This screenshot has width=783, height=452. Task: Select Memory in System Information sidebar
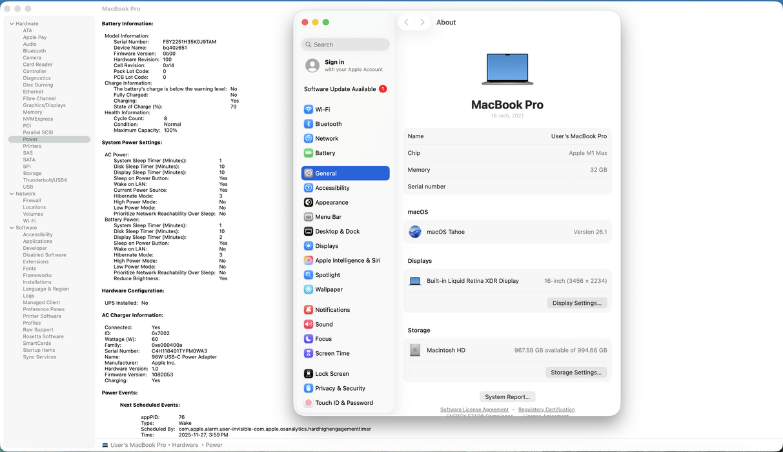pos(32,112)
